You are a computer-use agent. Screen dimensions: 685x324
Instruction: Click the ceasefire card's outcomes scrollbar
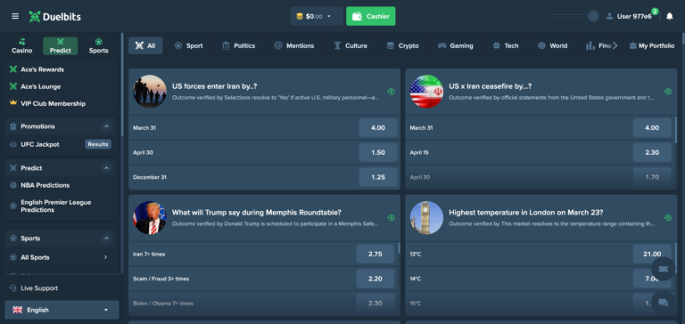click(675, 130)
